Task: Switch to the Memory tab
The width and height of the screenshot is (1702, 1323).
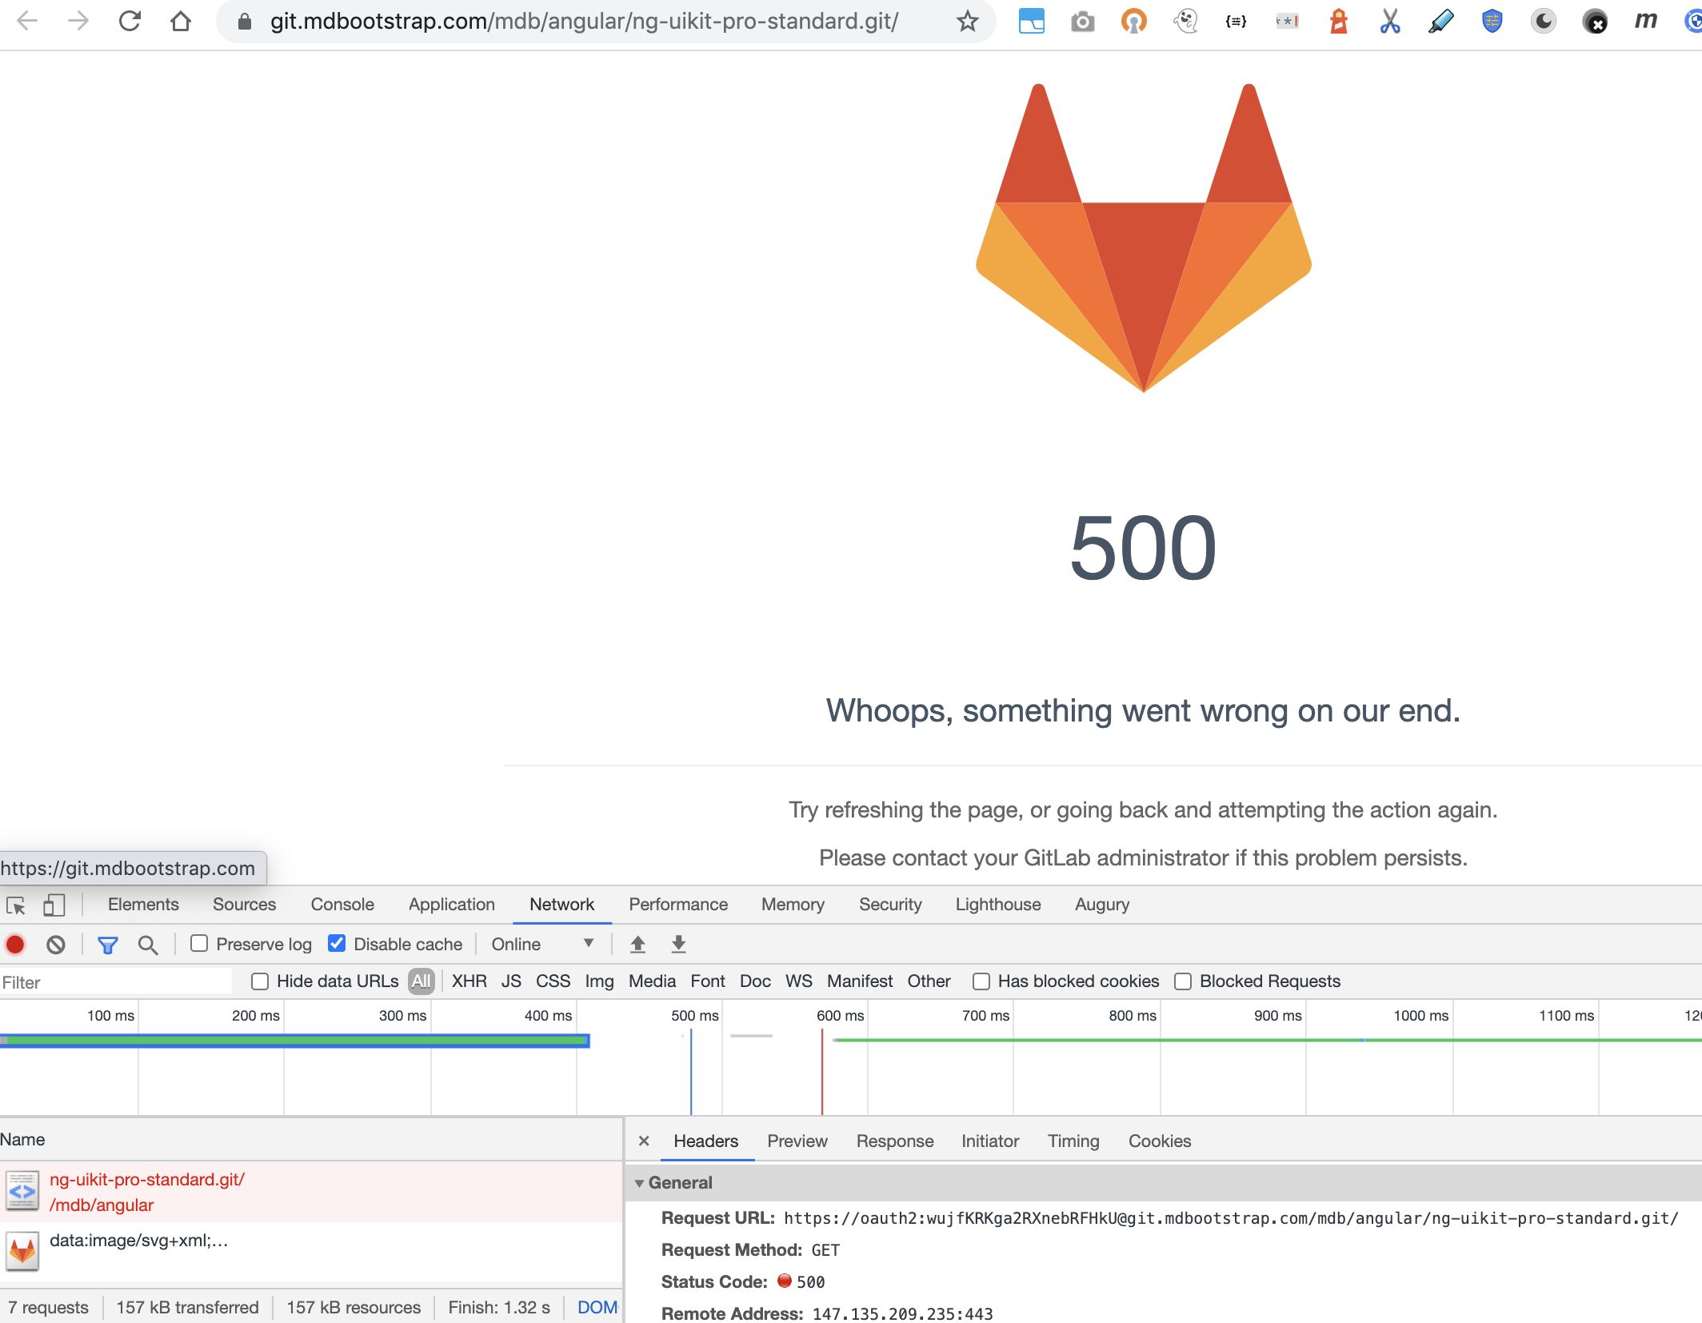Action: 793,905
